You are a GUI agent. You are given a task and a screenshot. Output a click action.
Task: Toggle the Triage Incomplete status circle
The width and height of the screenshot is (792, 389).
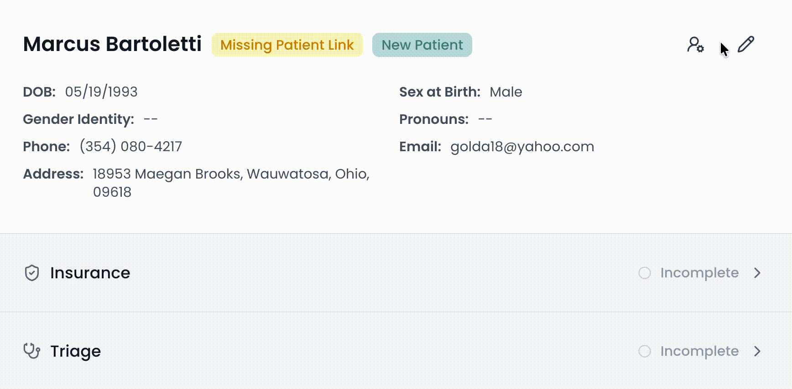point(645,351)
